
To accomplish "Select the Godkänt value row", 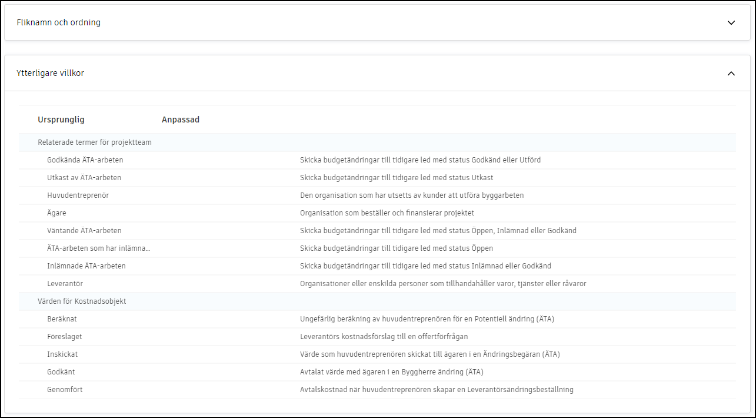I will [61, 372].
